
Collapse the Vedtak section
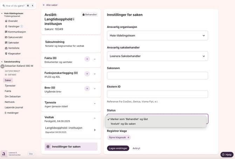pyautogui.click(x=95, y=118)
